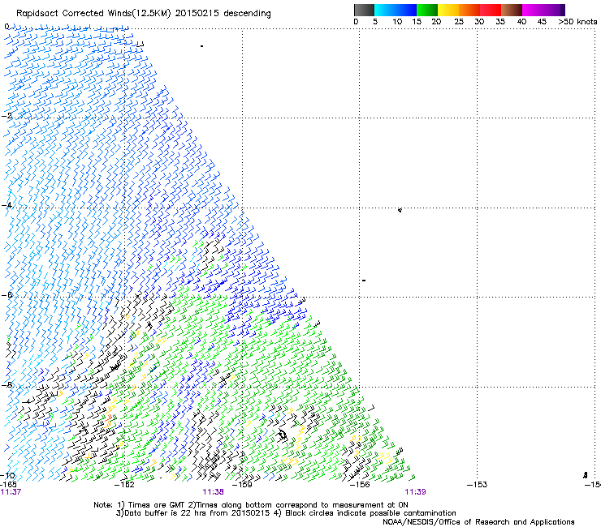This screenshot has height=527, width=601.
Task: Click the '>50 knots' legend label
Action: coord(577,22)
